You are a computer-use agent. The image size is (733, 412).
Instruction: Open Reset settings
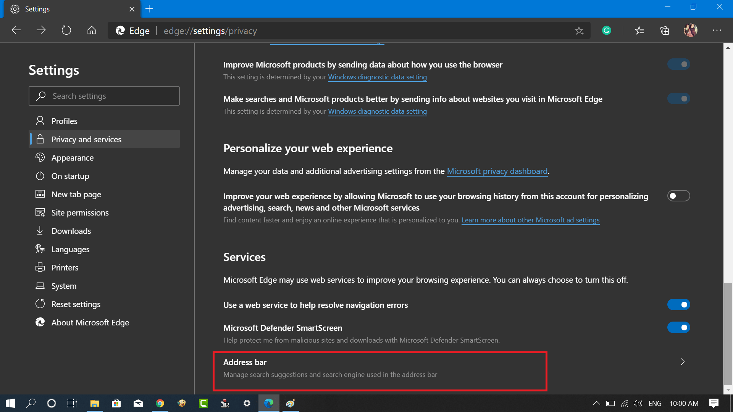coord(104,304)
